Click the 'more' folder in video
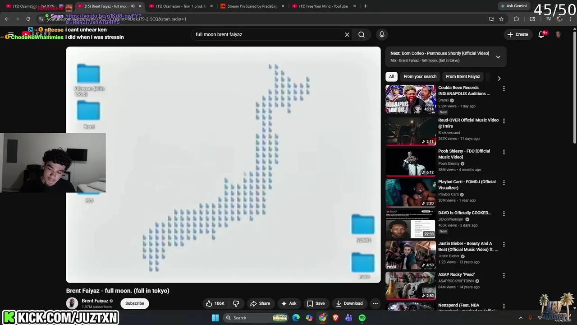This screenshot has height=325, width=577. [363, 266]
